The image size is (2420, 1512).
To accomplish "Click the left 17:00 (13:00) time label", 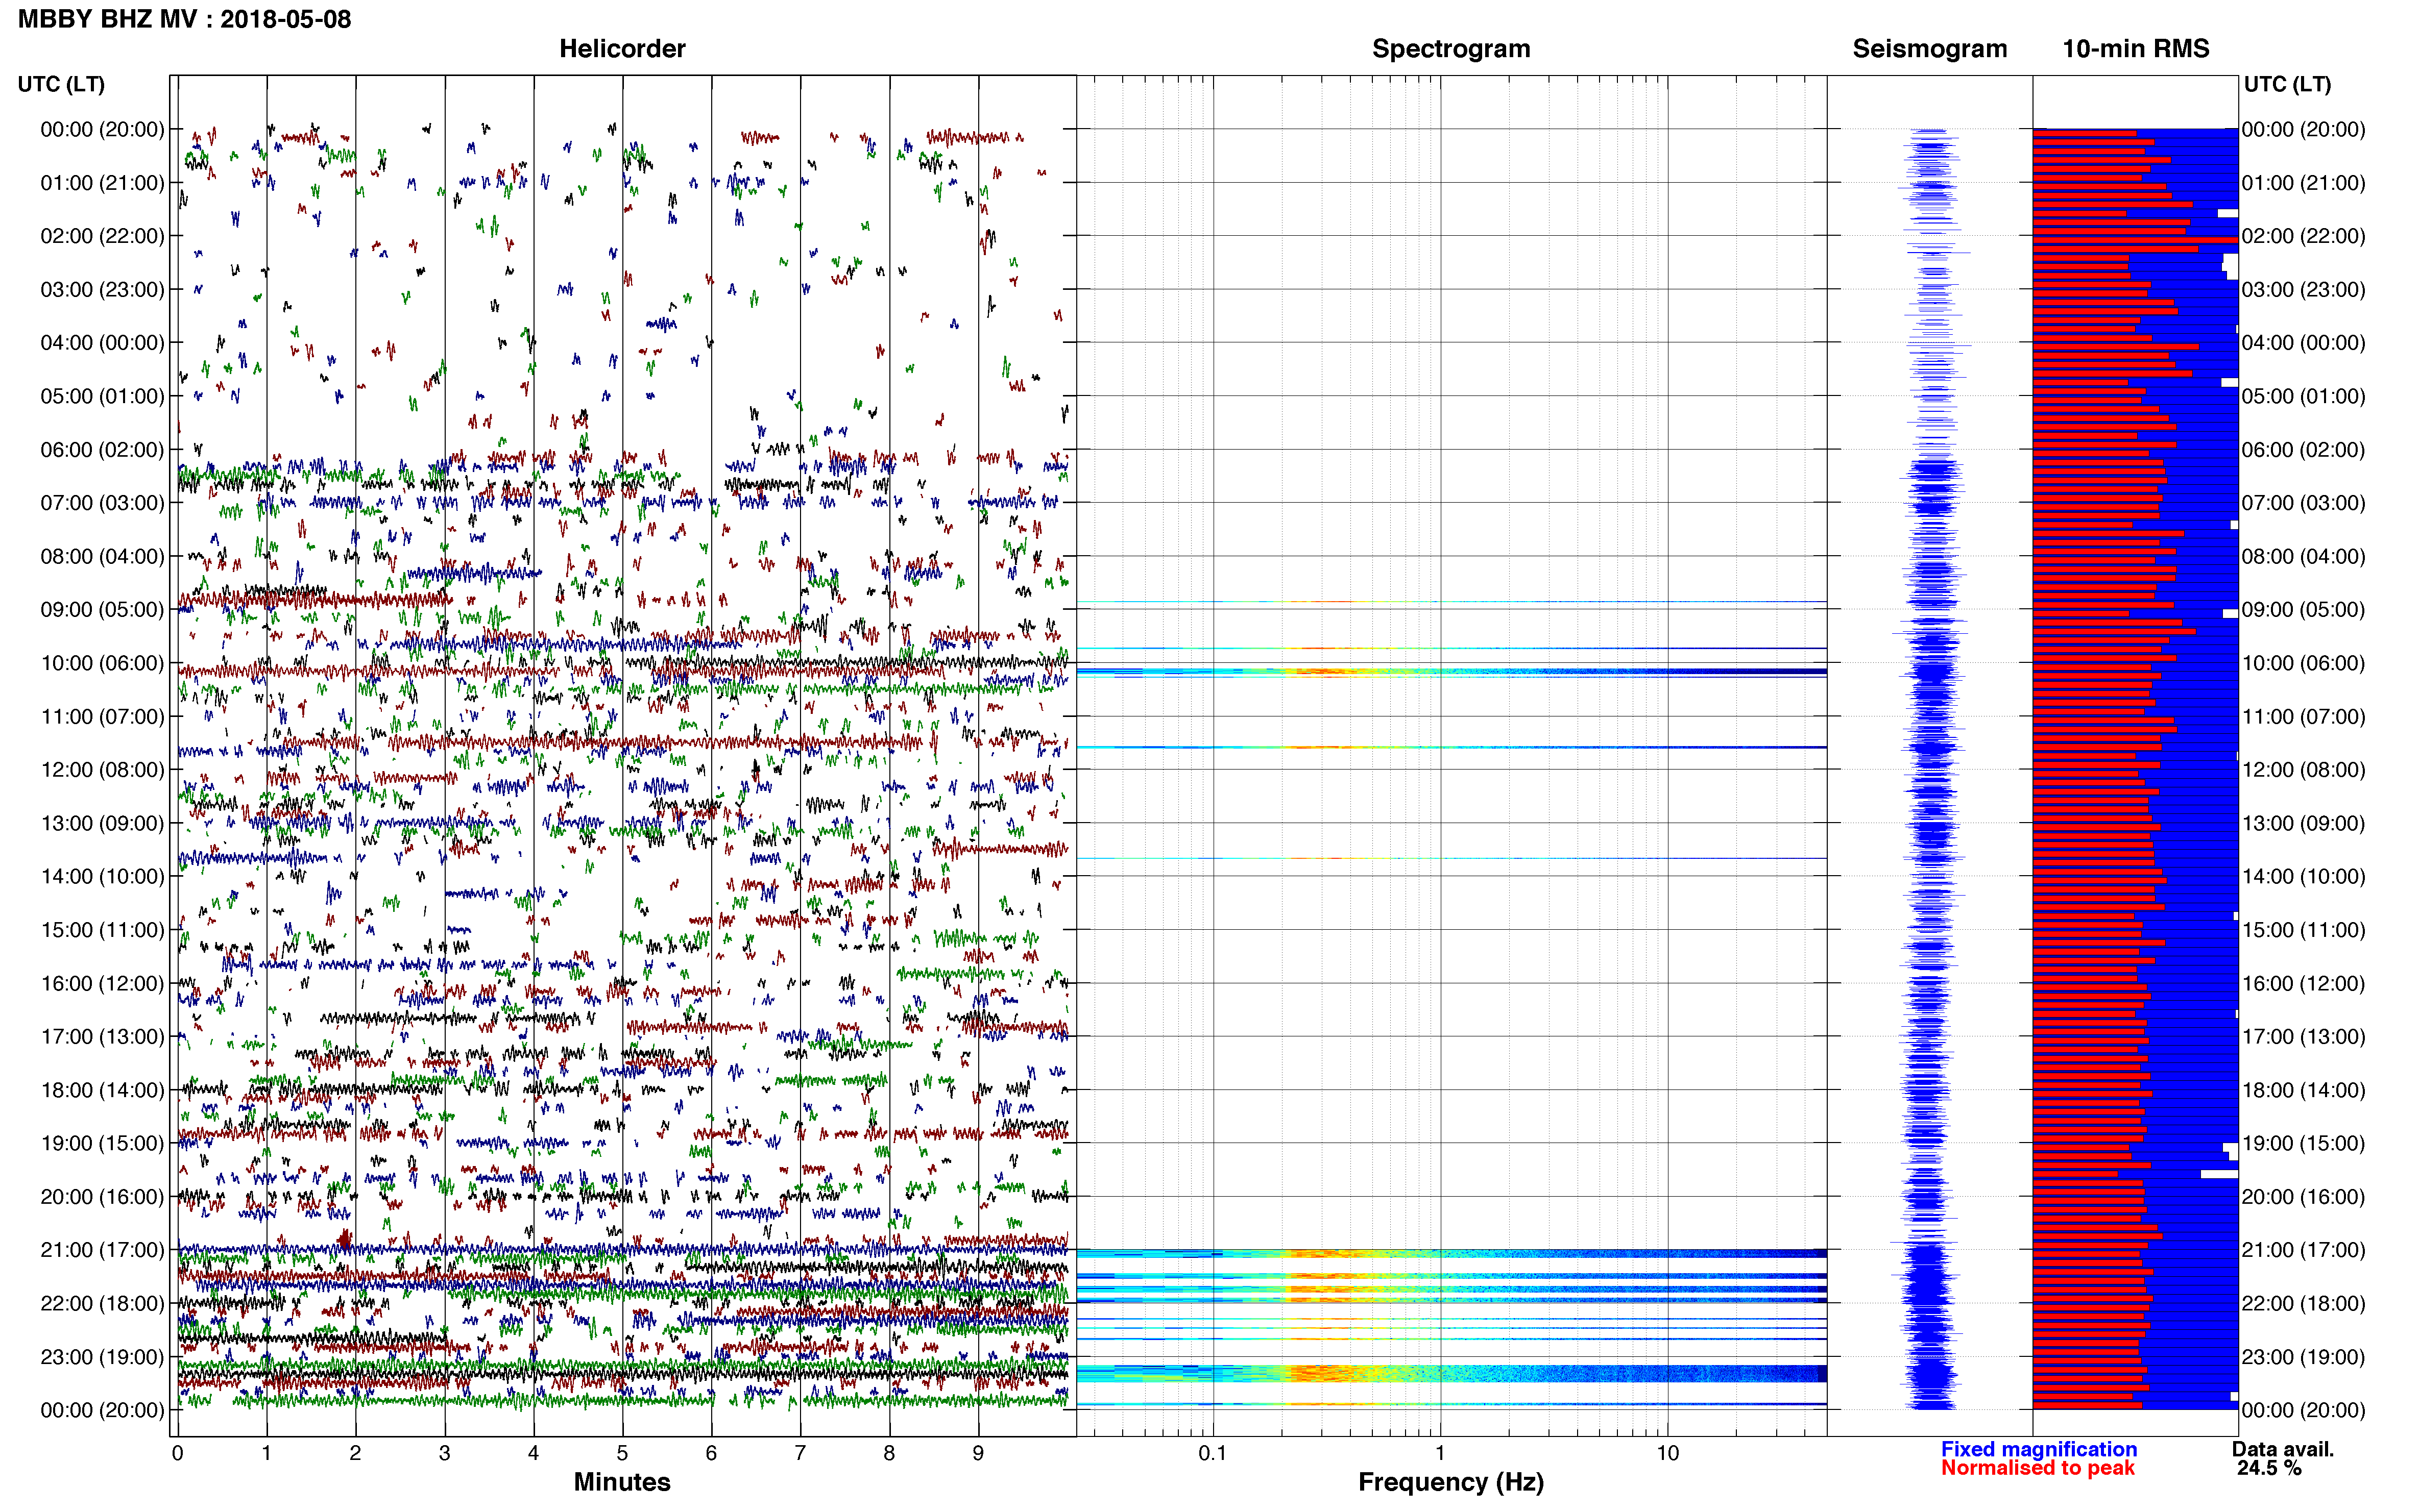I will click(x=102, y=1037).
